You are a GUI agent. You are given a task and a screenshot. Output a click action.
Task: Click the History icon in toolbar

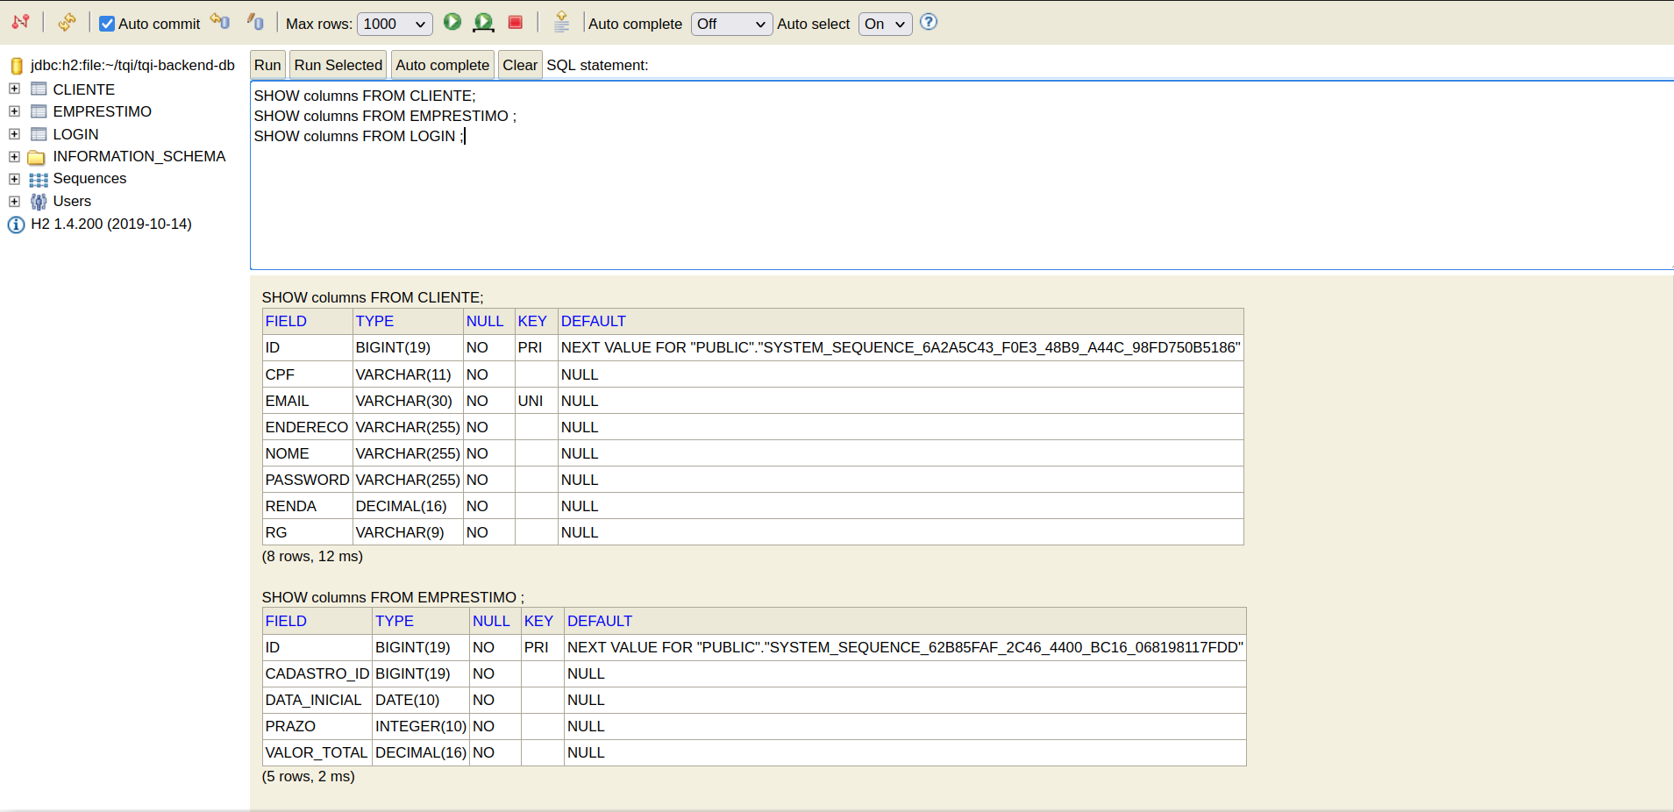tap(562, 22)
